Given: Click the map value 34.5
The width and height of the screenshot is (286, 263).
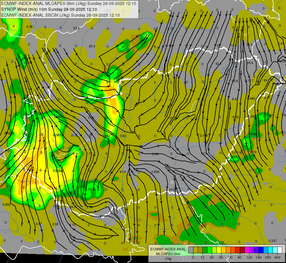Looking at the screenshot, I should pos(72,207).
